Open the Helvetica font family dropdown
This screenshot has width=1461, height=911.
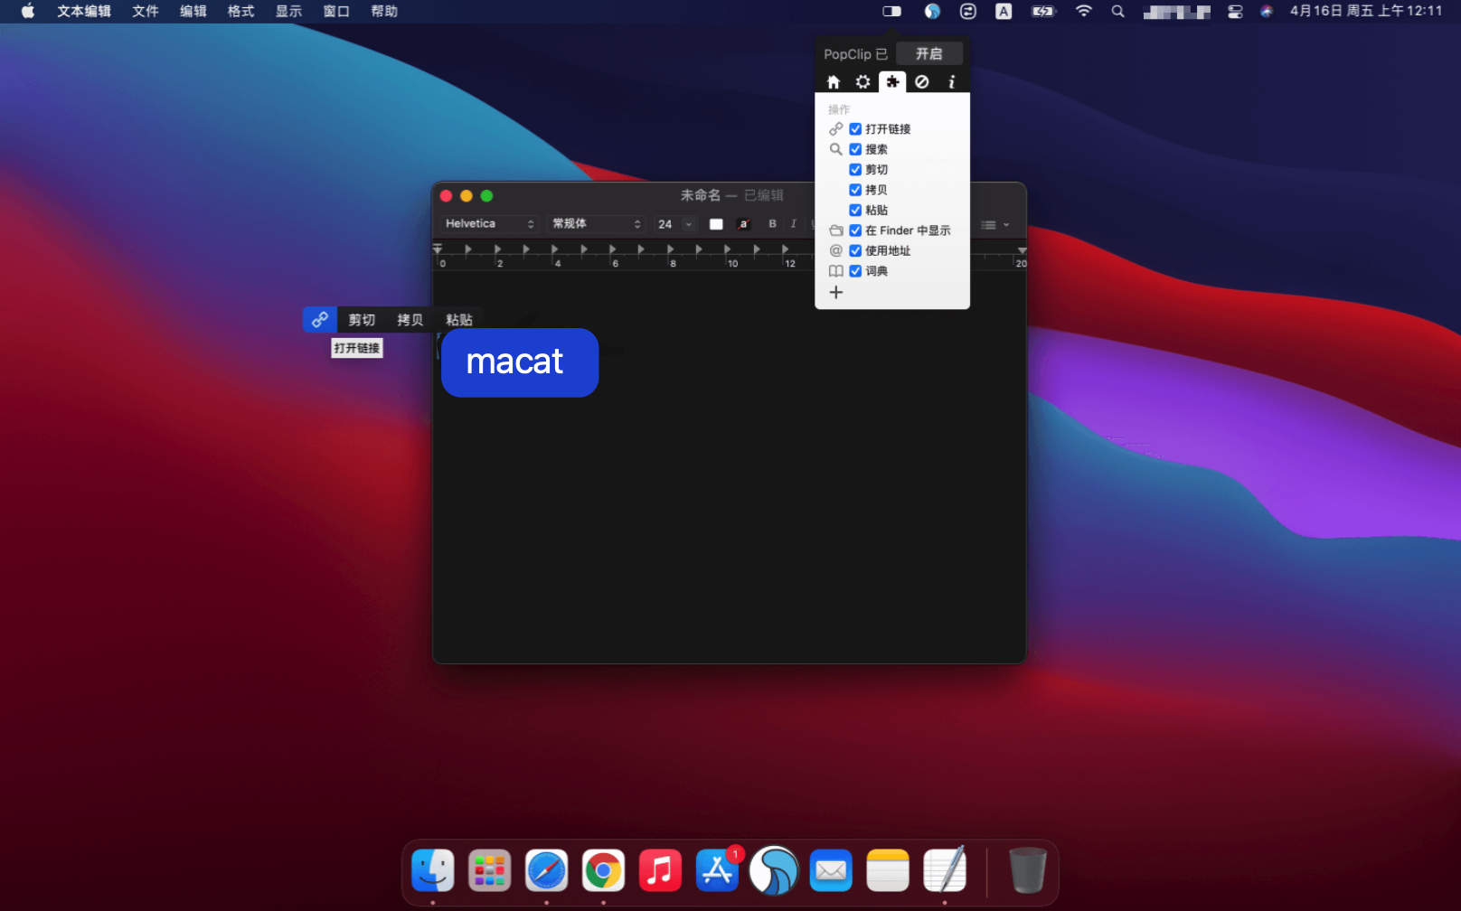(x=489, y=224)
